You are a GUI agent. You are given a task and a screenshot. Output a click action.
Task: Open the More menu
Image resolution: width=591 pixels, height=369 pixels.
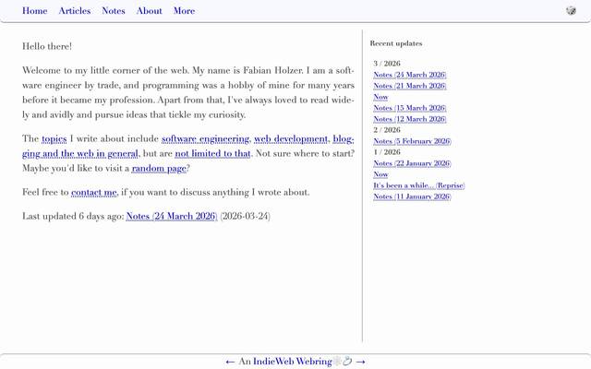point(184,11)
